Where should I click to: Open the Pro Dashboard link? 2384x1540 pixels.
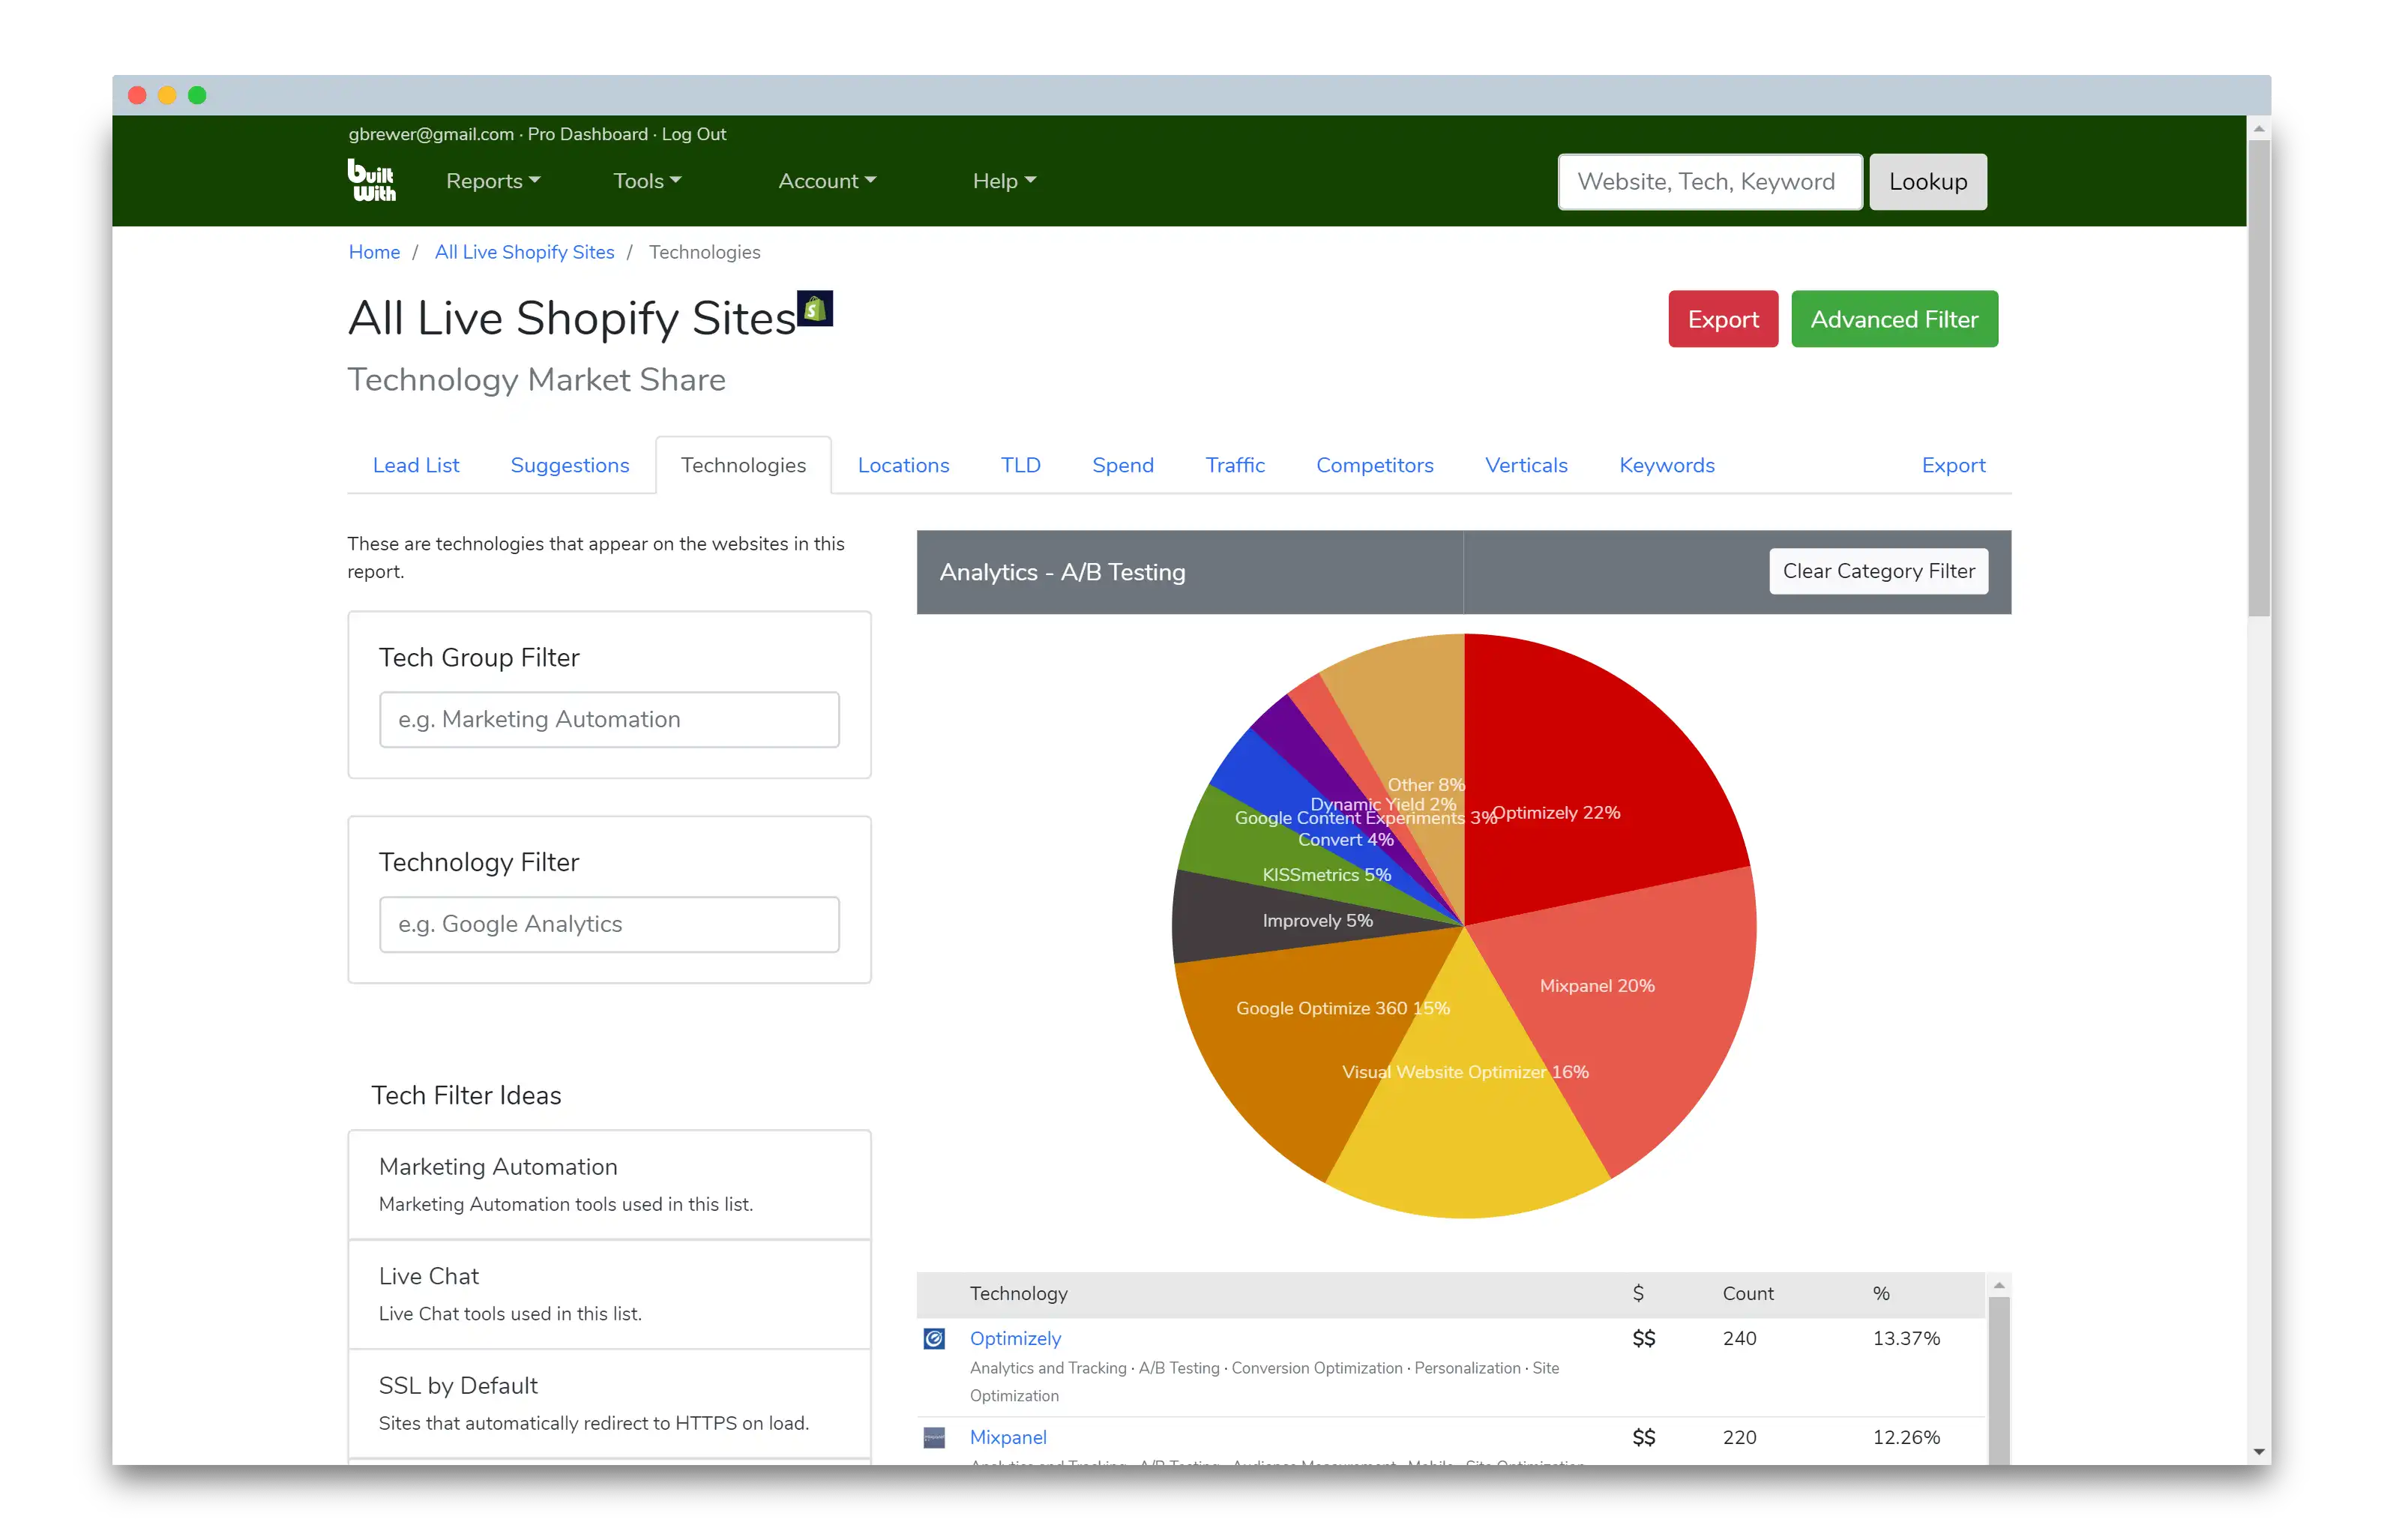point(588,134)
